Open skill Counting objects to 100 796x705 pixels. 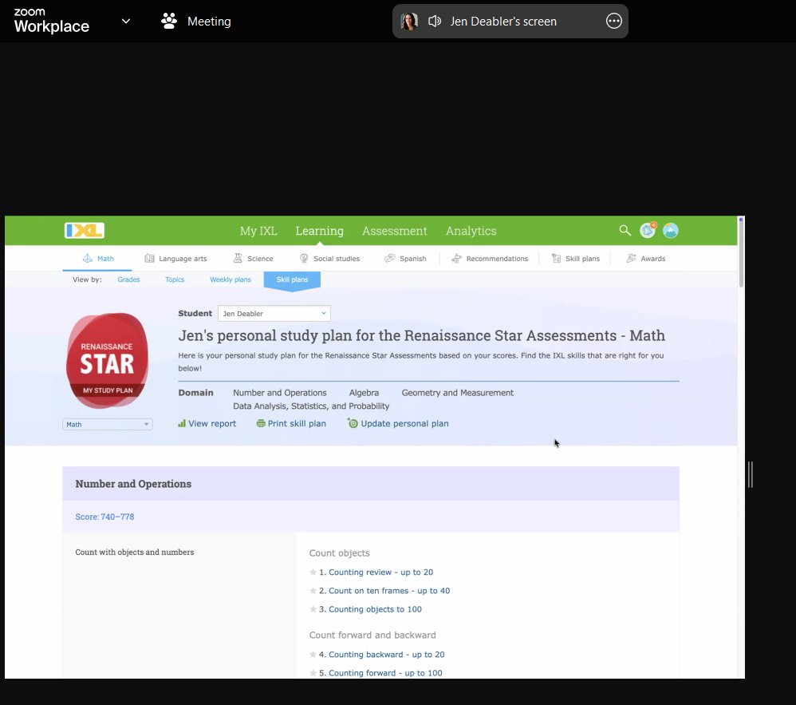(x=375, y=609)
